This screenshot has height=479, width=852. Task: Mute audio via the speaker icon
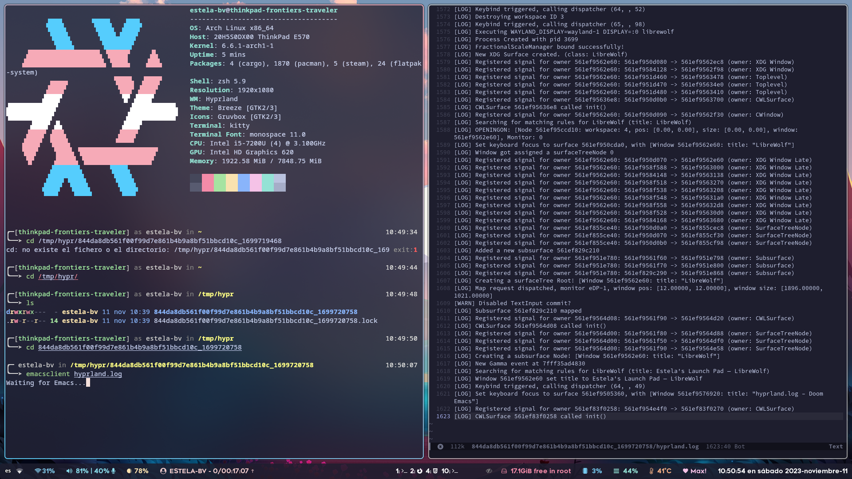click(69, 471)
